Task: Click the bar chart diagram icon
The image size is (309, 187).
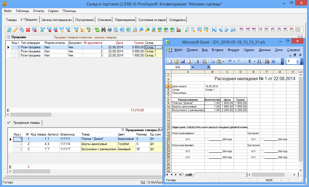Action: pos(179,30)
